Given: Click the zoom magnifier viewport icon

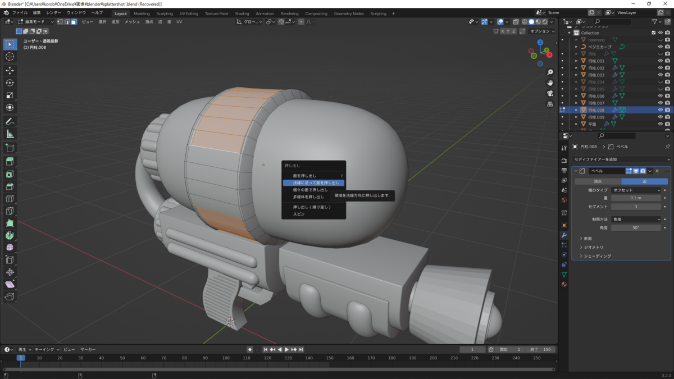Looking at the screenshot, I should tap(550, 72).
